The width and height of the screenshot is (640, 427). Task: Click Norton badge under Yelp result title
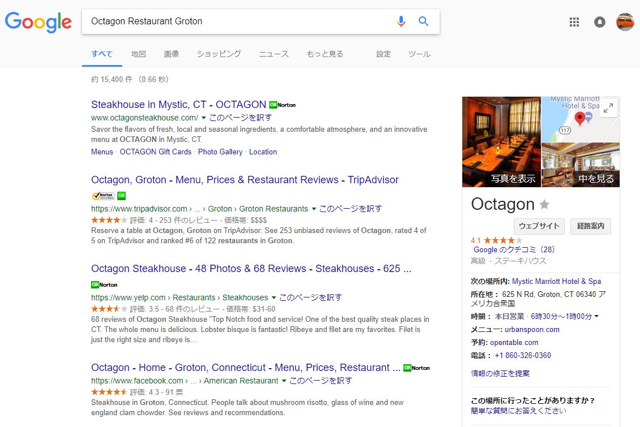click(x=104, y=284)
